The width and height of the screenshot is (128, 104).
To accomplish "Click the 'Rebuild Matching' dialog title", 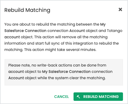I will 27,10.
